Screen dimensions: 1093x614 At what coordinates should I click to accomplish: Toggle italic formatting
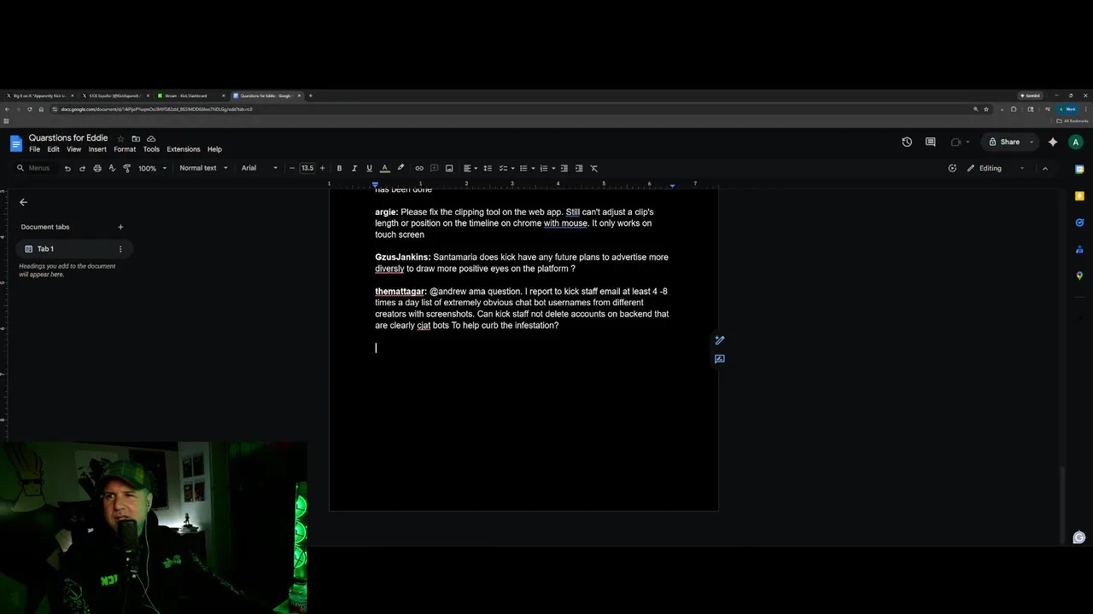tap(354, 168)
